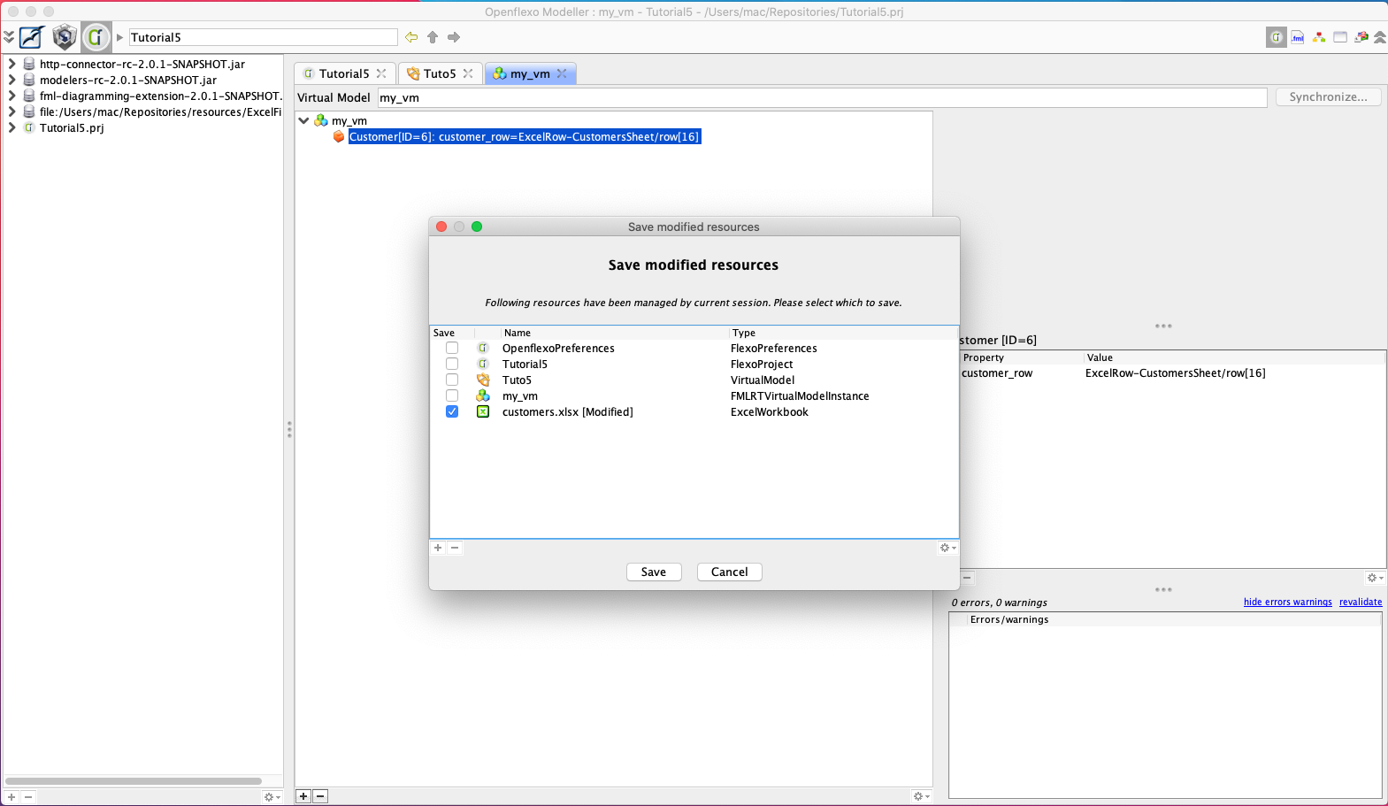Select the highlighted Cf perspective icon at toolbar left
The image size is (1388, 806).
coord(96,37)
